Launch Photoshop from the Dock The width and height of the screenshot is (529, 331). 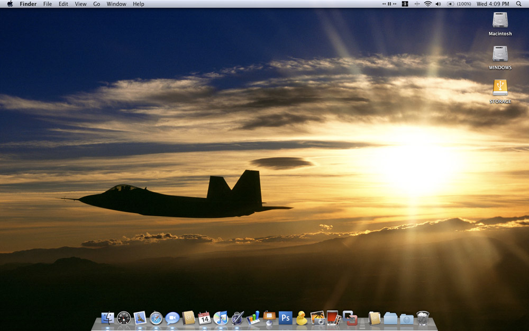(x=286, y=318)
